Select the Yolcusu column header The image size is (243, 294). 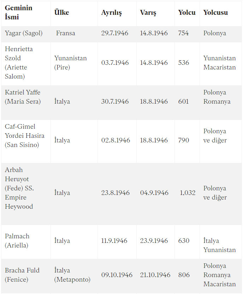pos(215,12)
